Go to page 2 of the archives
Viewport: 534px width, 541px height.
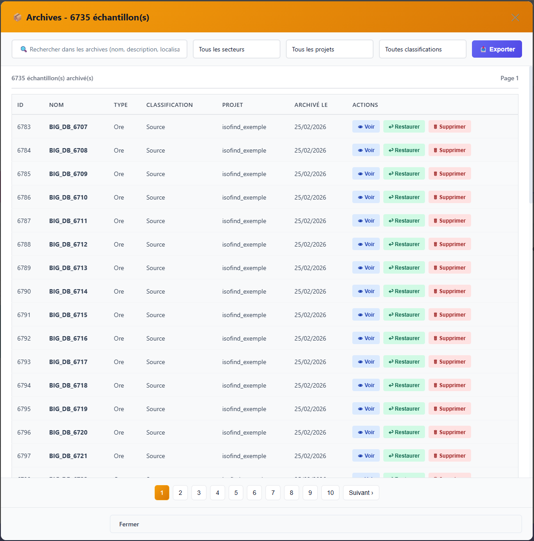click(x=180, y=493)
